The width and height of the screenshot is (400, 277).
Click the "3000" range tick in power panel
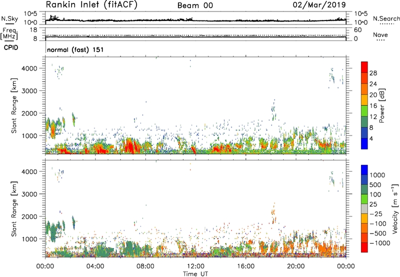click(x=29, y=91)
